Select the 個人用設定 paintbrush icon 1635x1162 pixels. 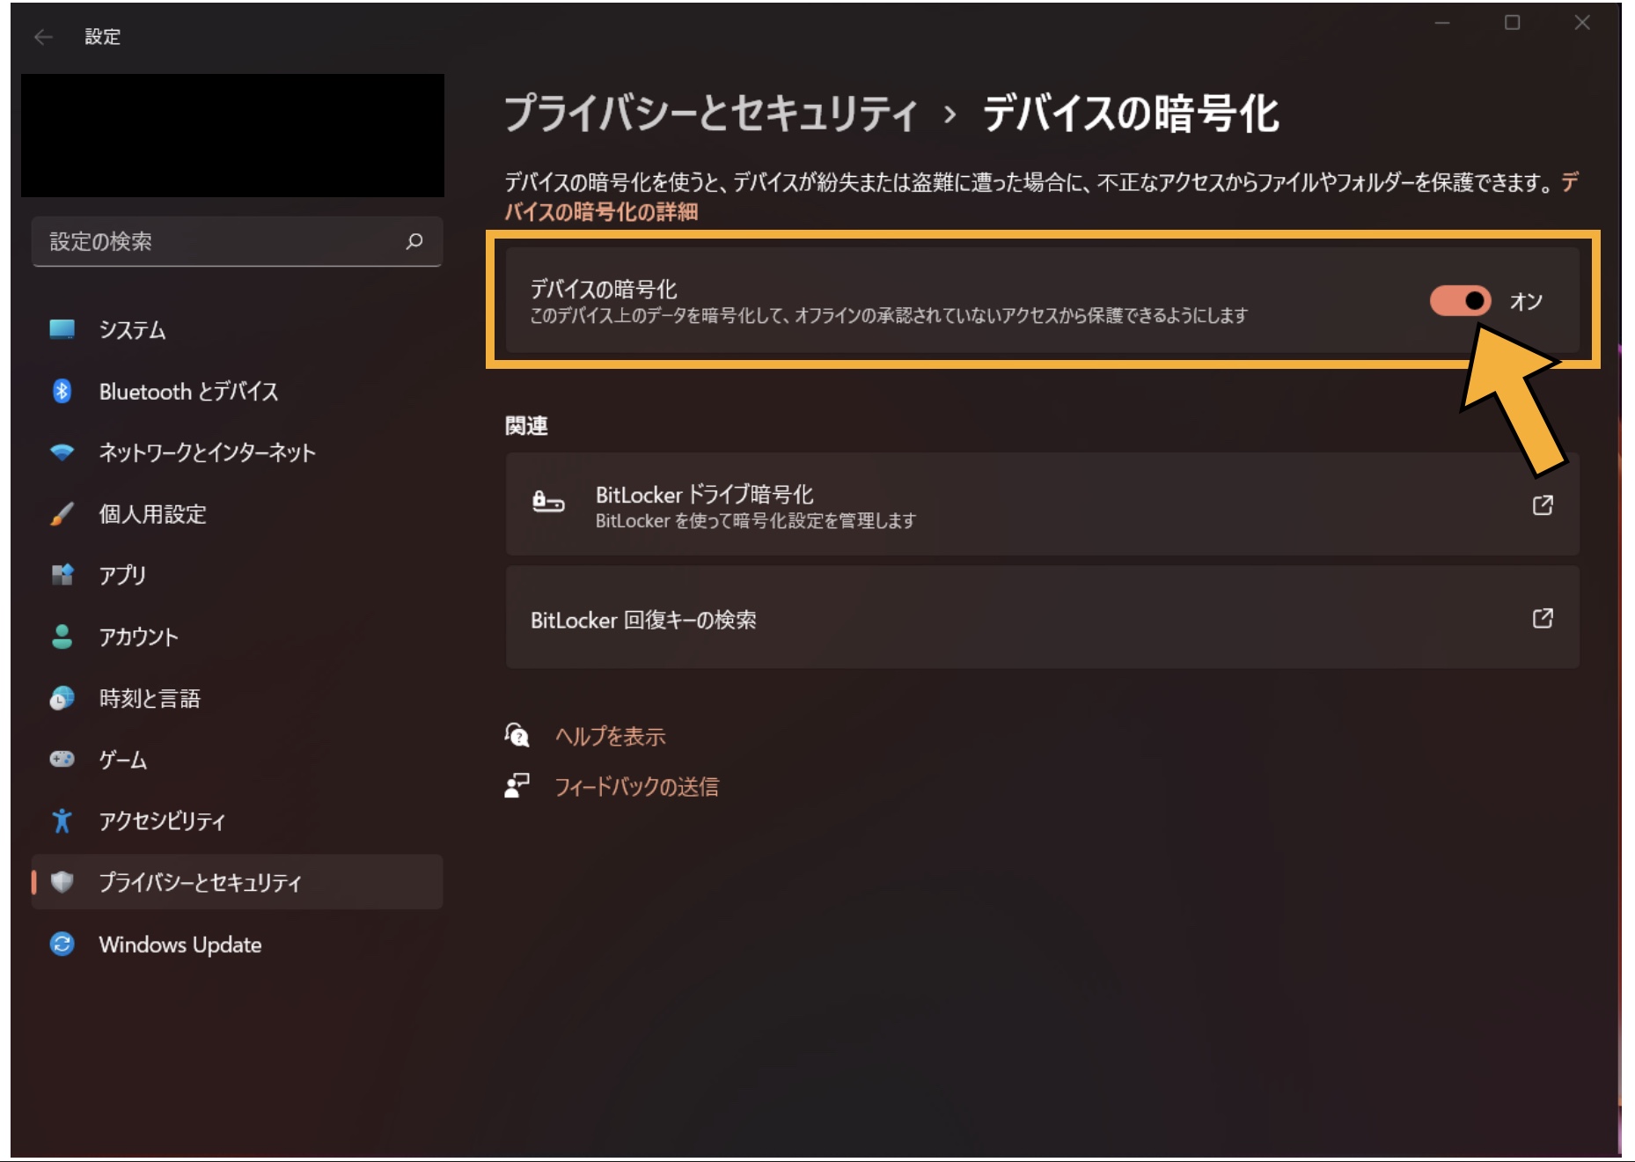[62, 516]
